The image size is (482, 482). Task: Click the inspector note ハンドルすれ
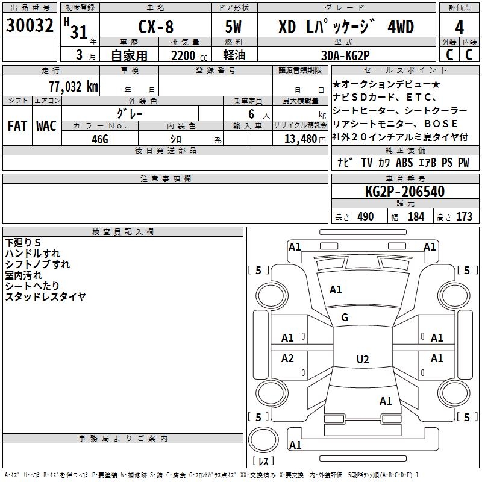(x=33, y=253)
